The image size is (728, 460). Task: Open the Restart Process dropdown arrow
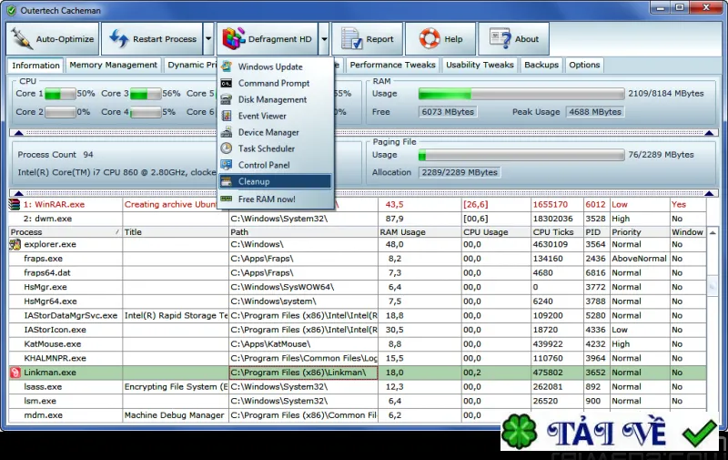[208, 39]
